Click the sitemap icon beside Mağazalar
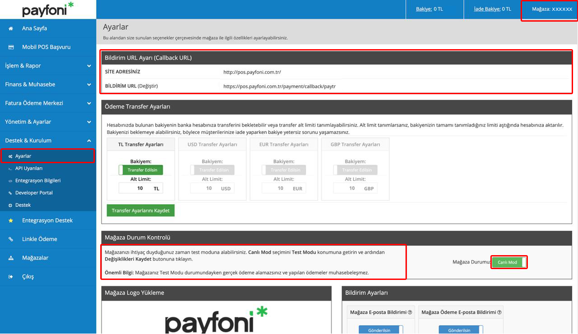This screenshot has width=578, height=334. [x=11, y=258]
